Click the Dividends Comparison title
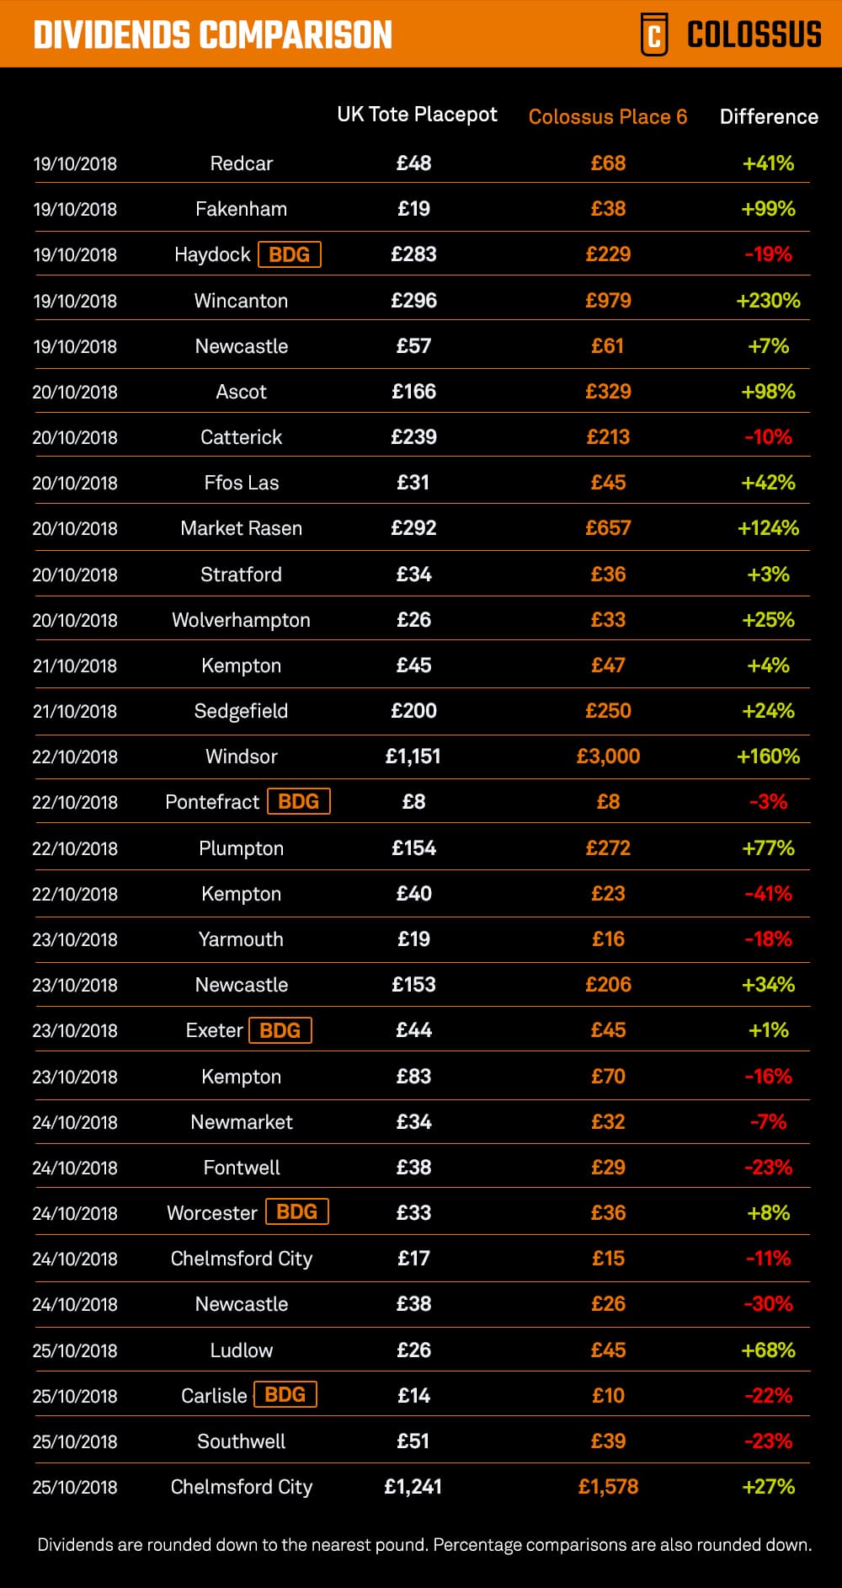 [213, 35]
